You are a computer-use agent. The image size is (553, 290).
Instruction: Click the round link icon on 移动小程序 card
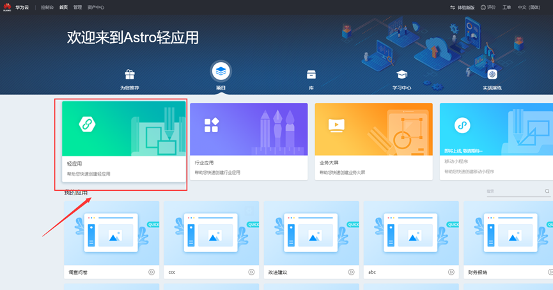click(x=462, y=125)
